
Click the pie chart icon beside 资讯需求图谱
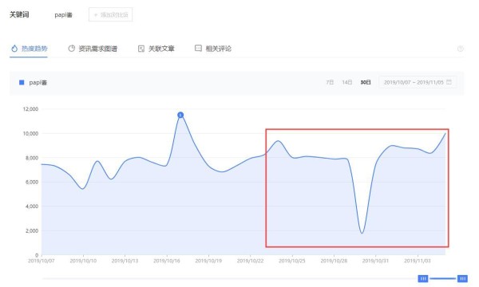72,49
